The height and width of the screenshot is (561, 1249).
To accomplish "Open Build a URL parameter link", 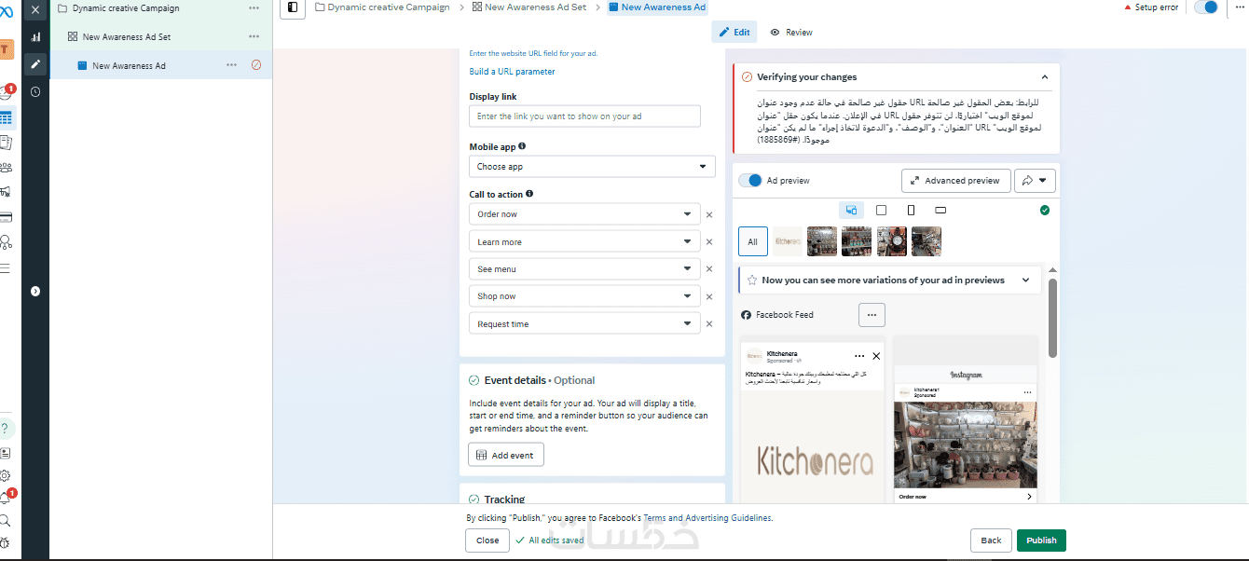I will tap(512, 72).
